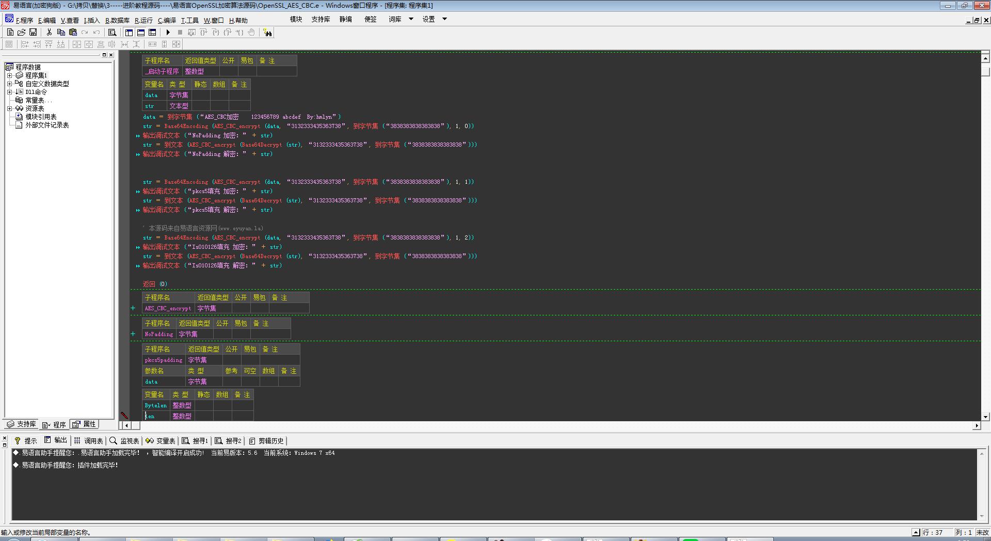Cut selection with the scissors icon
Viewport: 991px width, 541px height.
[x=49, y=32]
